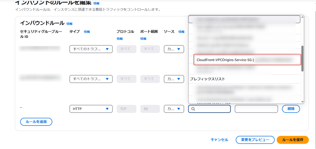
Task: Open second rule's すべてのトラフィック type dropdown
Action: [91, 79]
